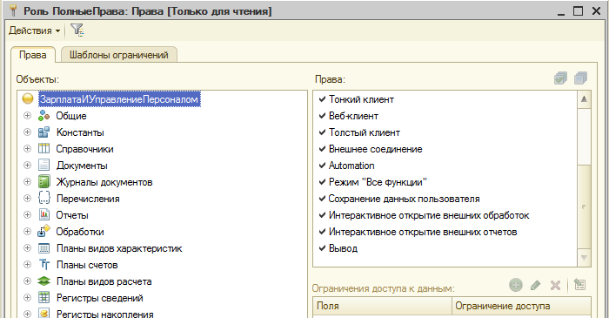
Task: Toggle the Внешнее соединение right
Action: [322, 148]
